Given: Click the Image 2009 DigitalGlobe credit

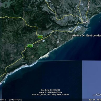Looking at the screenshot, I should (50, 92).
